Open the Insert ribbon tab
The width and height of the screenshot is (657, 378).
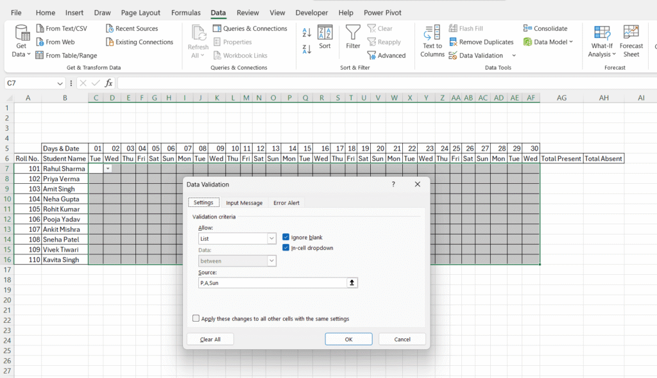(74, 13)
